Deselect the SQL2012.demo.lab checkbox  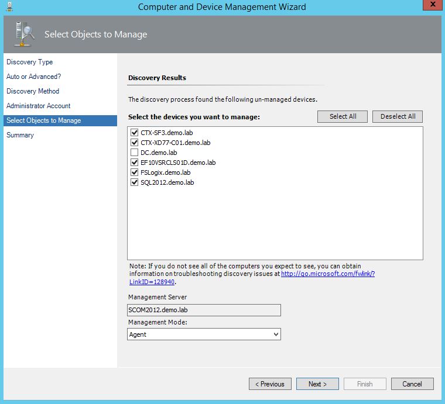pos(135,182)
